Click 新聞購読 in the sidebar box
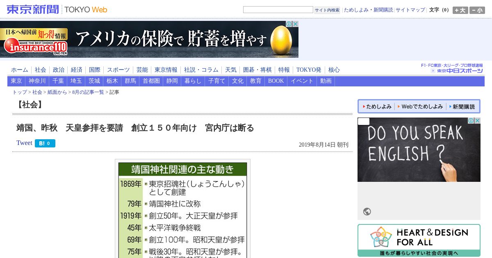Viewport: 492px width, 258px height. 462,106
